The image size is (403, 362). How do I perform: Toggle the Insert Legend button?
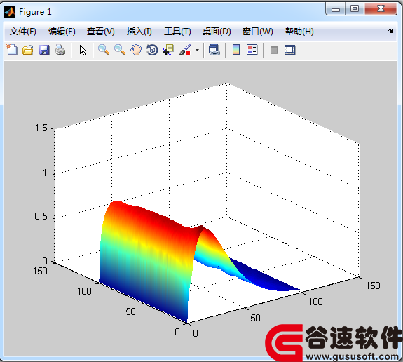[252, 50]
